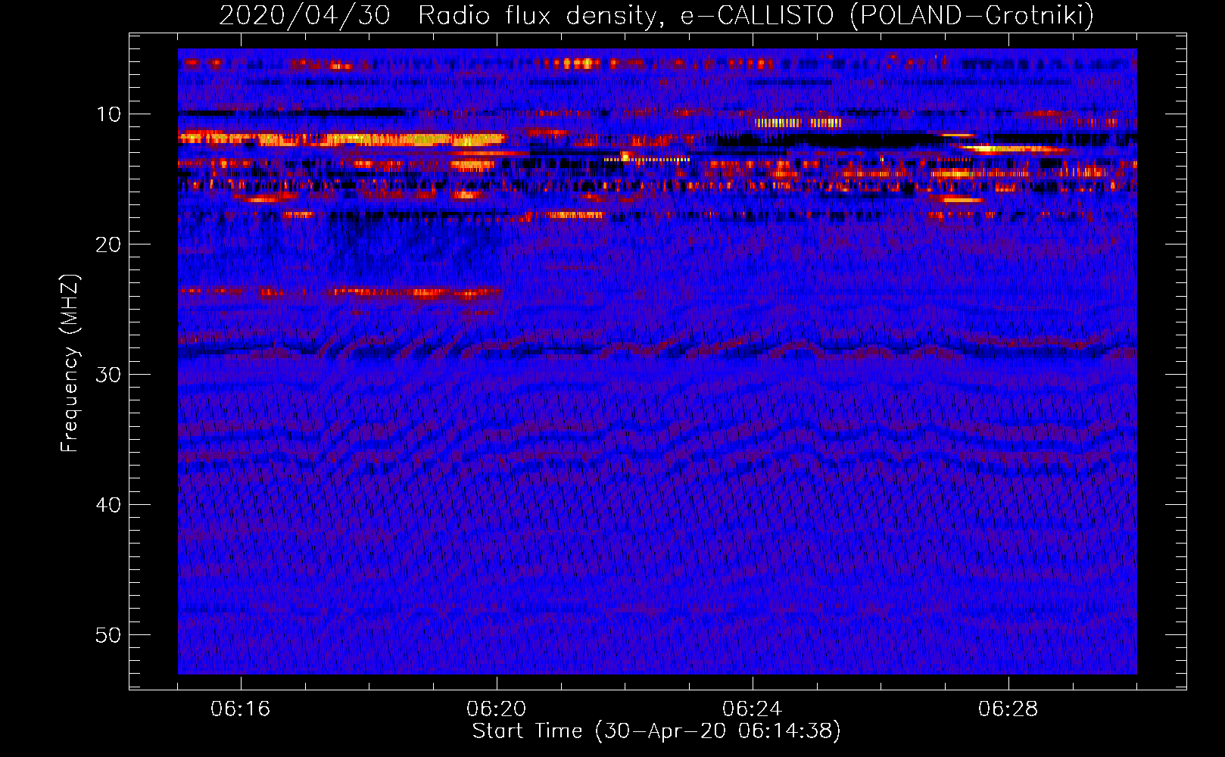Click the 06:28 time tick label
The width and height of the screenshot is (1225, 757).
coord(1008,709)
